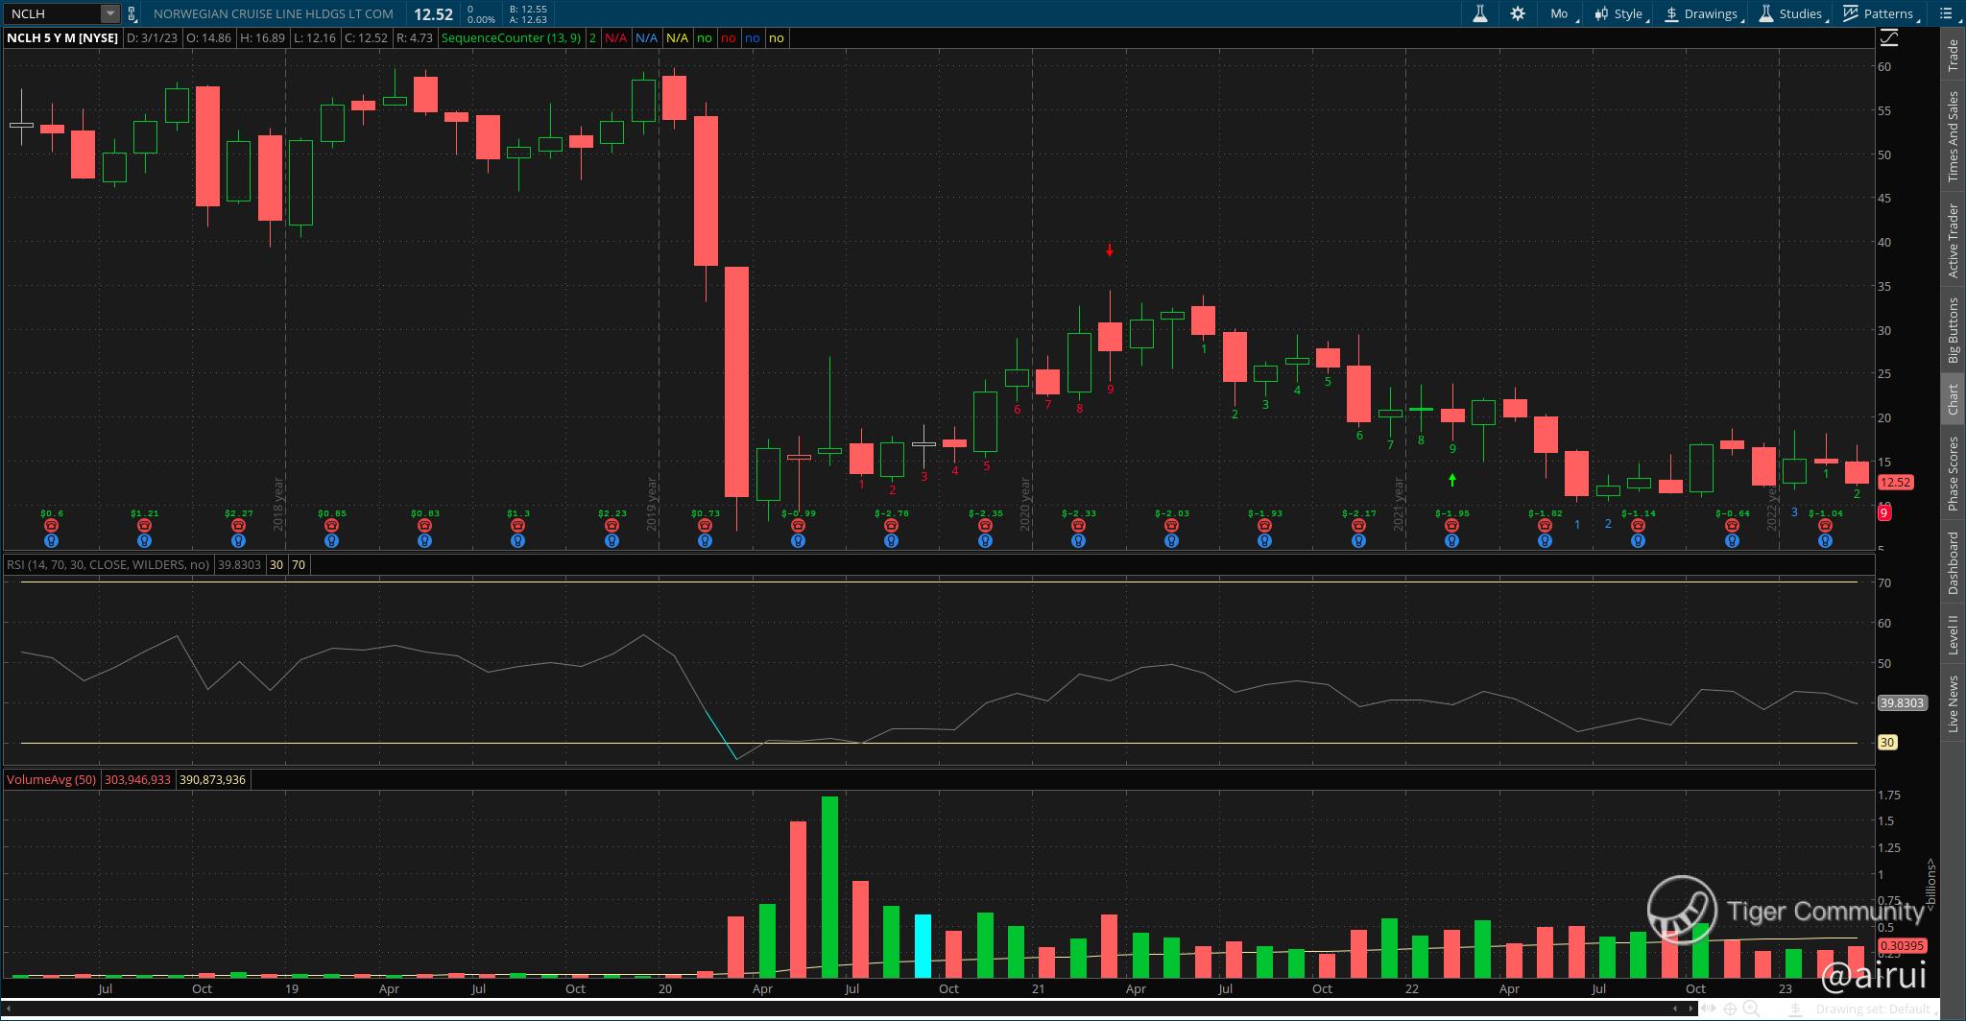Click the blue lightbulb icon below $-2.78
The height and width of the screenshot is (1021, 1966).
[891, 541]
